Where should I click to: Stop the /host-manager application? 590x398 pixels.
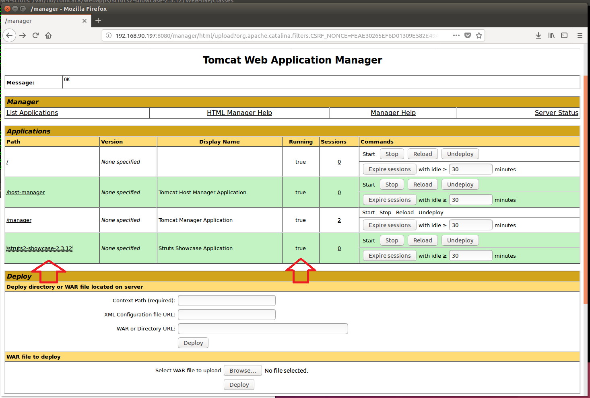(392, 185)
